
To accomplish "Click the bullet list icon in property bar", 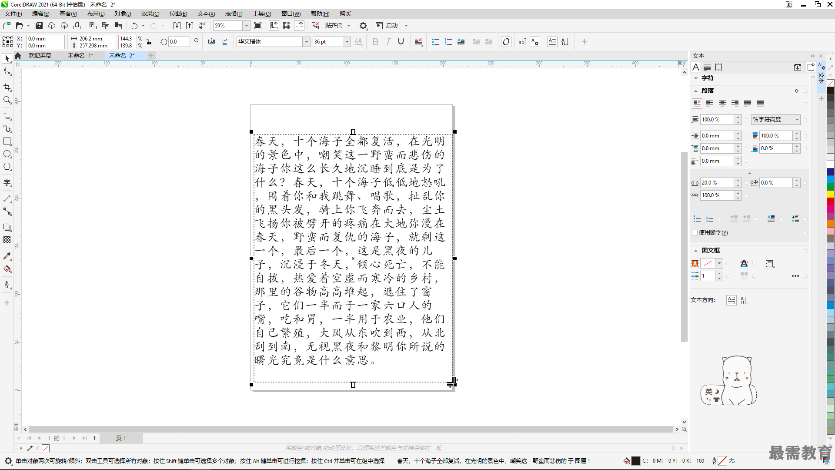I will pyautogui.click(x=435, y=42).
